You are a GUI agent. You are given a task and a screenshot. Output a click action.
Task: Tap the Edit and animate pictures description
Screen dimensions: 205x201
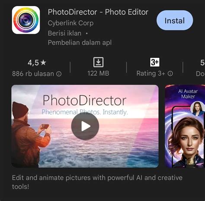tap(97, 182)
